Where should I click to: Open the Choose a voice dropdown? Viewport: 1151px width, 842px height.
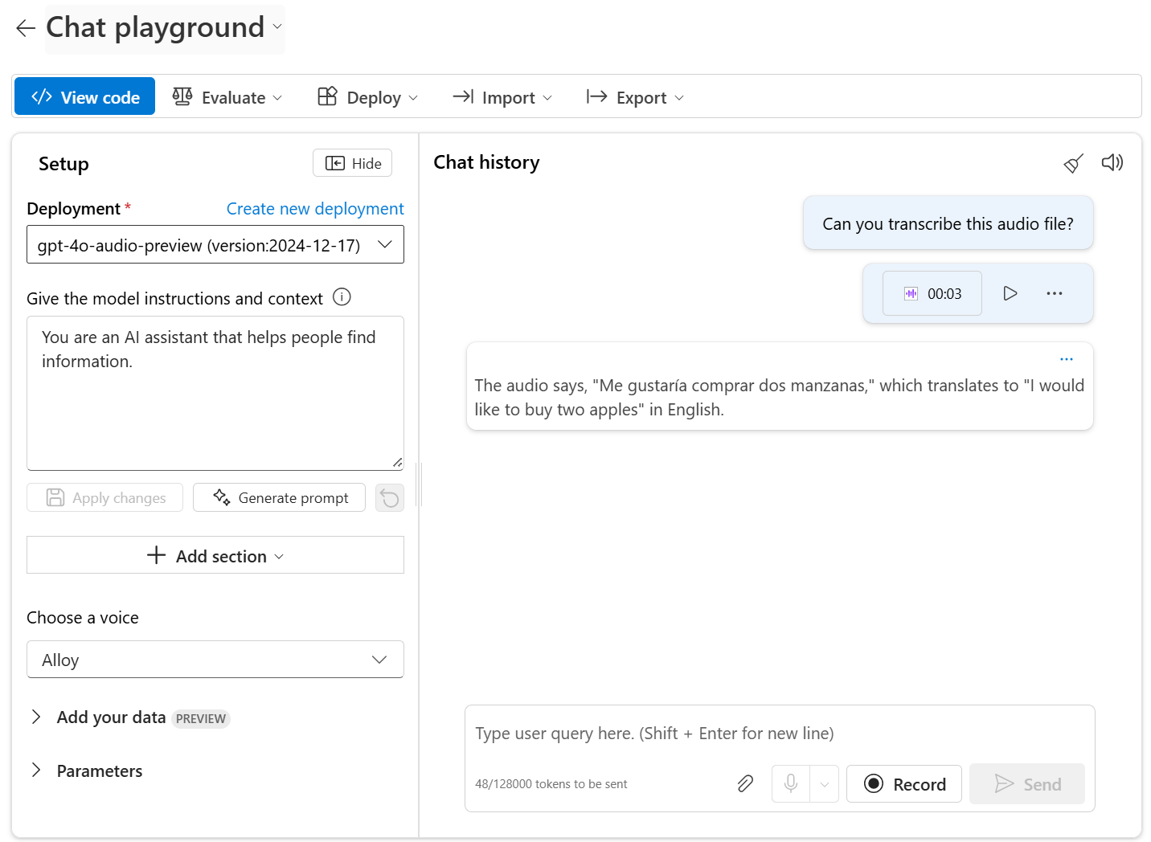point(215,660)
